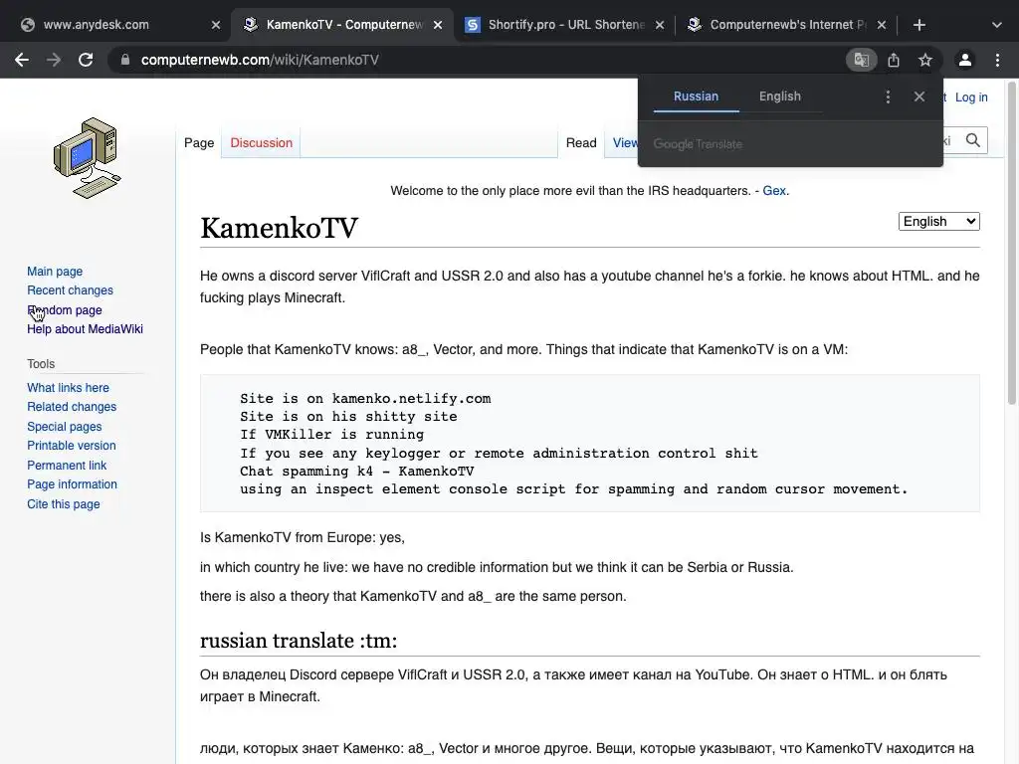Close the Google Translate popup

pos(918,96)
